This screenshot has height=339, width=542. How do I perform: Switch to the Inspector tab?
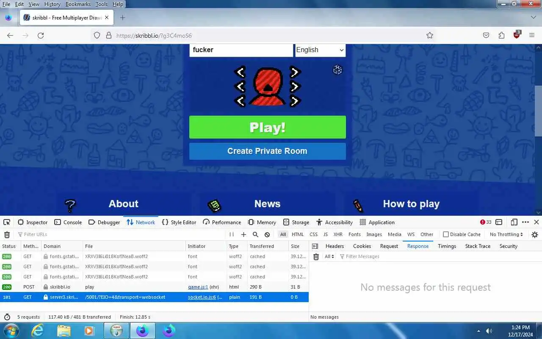coord(33,222)
